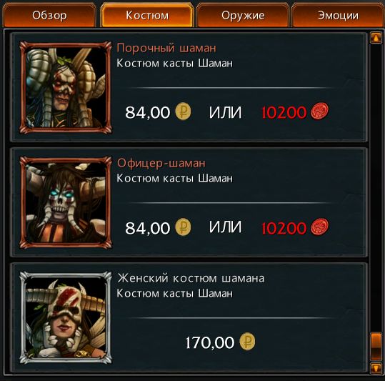Click gold ruble coin for Порочный шаман
The image size is (385, 381).
click(183, 112)
